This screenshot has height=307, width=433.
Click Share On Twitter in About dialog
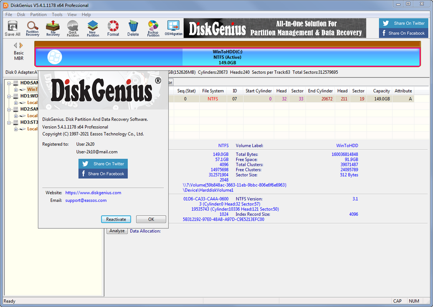[103, 164]
